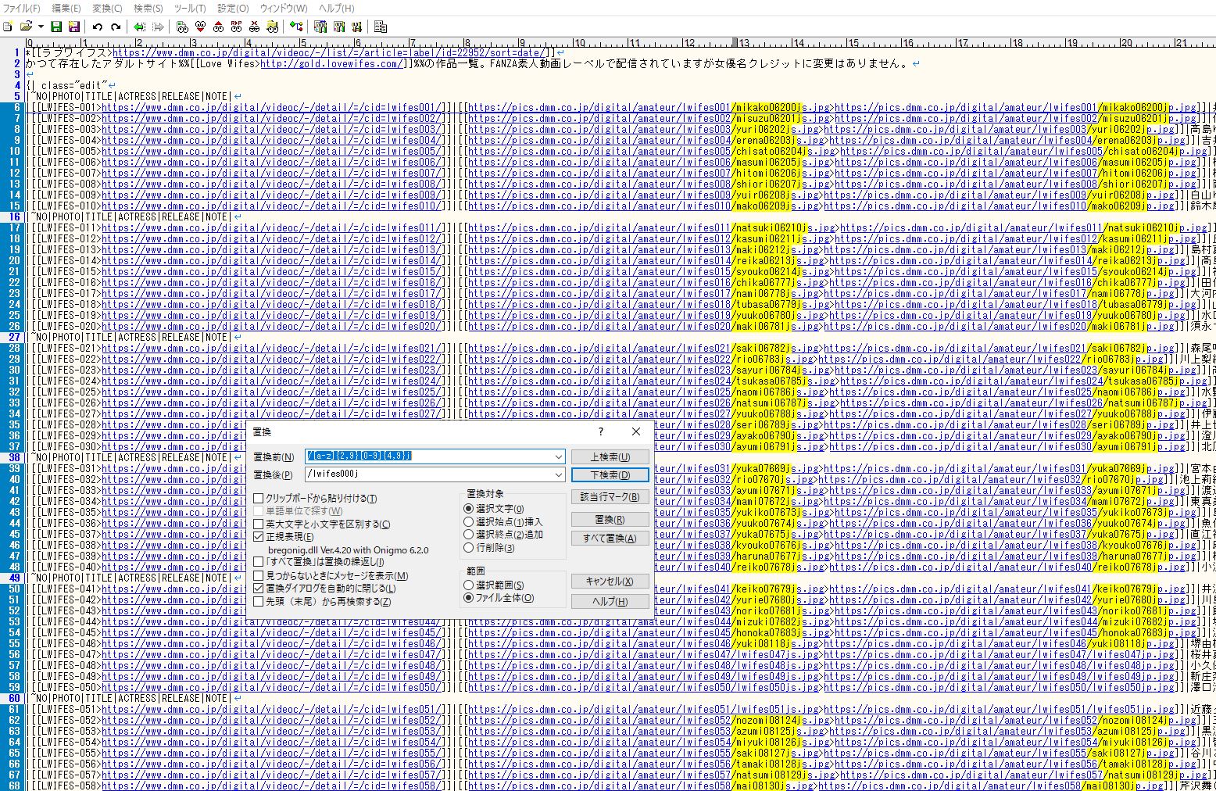Expand 置換前 history dropdown
The width and height of the screenshot is (1216, 791).
pos(558,456)
